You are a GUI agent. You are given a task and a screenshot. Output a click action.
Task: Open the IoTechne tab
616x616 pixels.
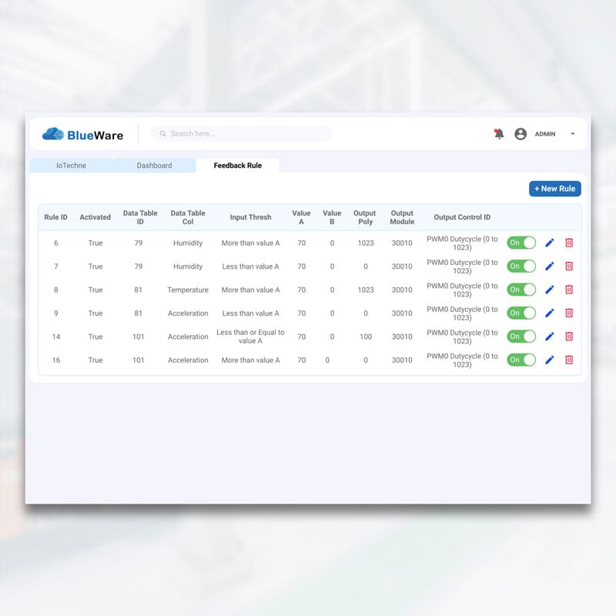point(71,166)
